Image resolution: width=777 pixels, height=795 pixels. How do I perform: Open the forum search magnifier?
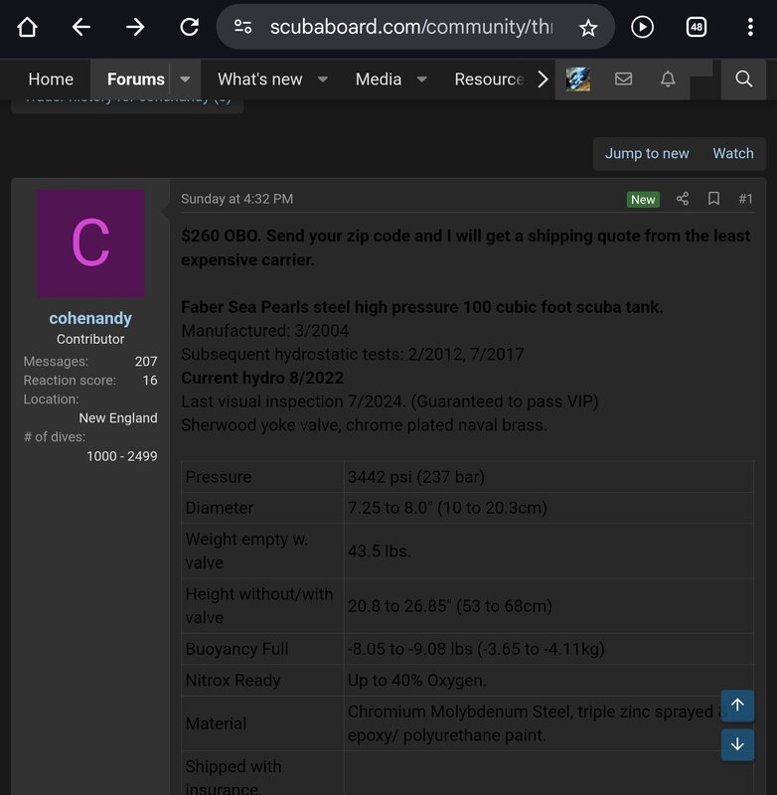(x=743, y=79)
